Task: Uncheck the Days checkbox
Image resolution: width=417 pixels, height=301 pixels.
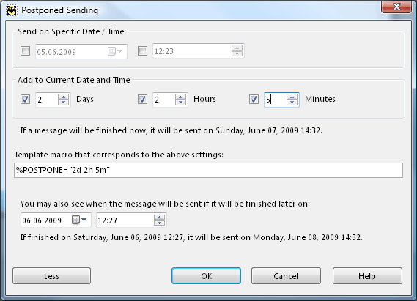Action: click(25, 100)
